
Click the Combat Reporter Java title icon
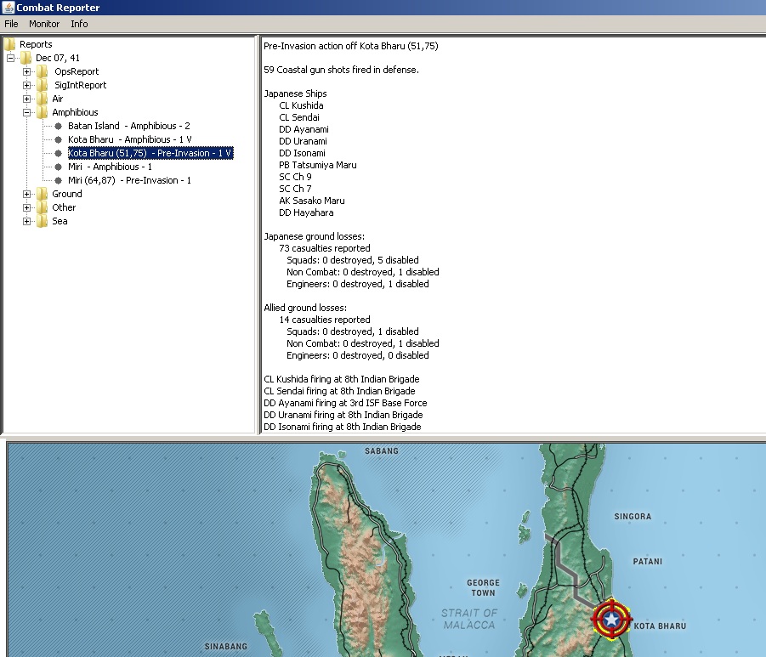pos(8,8)
